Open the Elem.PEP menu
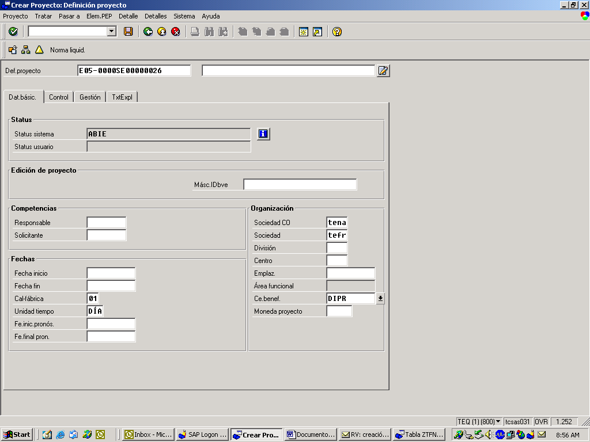590x442 pixels. tap(99, 16)
